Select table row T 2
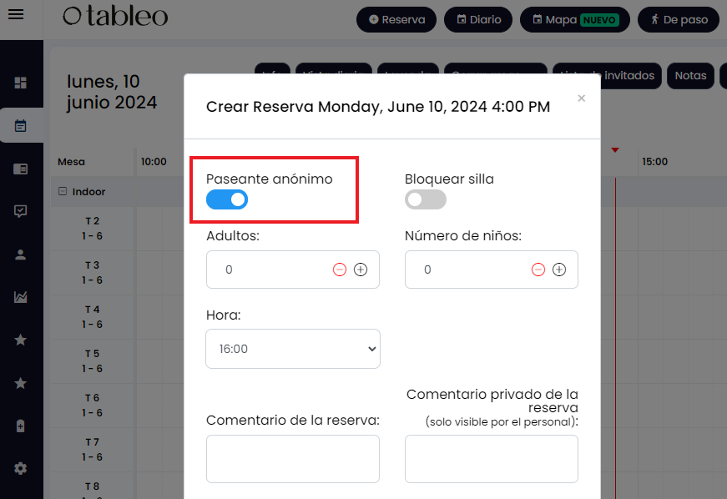727x499 pixels. [x=93, y=229]
